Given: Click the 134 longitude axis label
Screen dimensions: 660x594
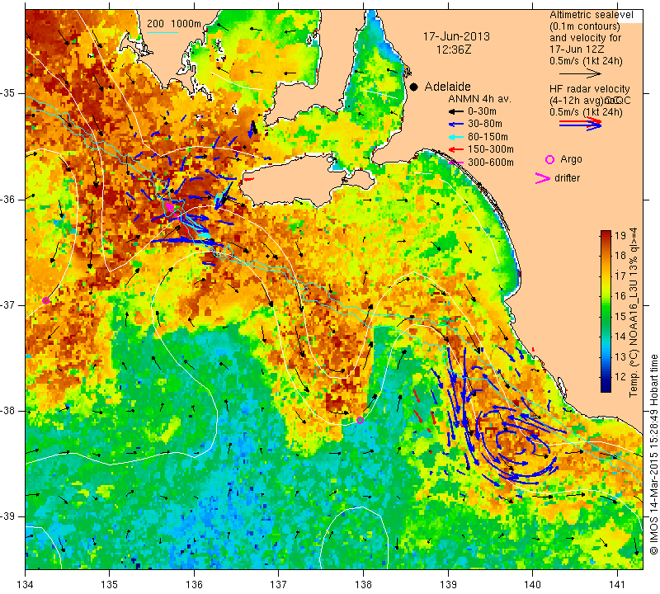Looking at the screenshot, I should coord(26,585).
